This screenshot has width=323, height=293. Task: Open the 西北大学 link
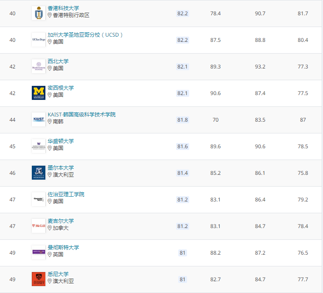coord(58,61)
